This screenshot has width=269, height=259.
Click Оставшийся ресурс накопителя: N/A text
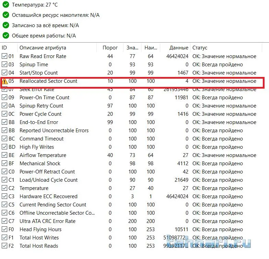[56, 15]
